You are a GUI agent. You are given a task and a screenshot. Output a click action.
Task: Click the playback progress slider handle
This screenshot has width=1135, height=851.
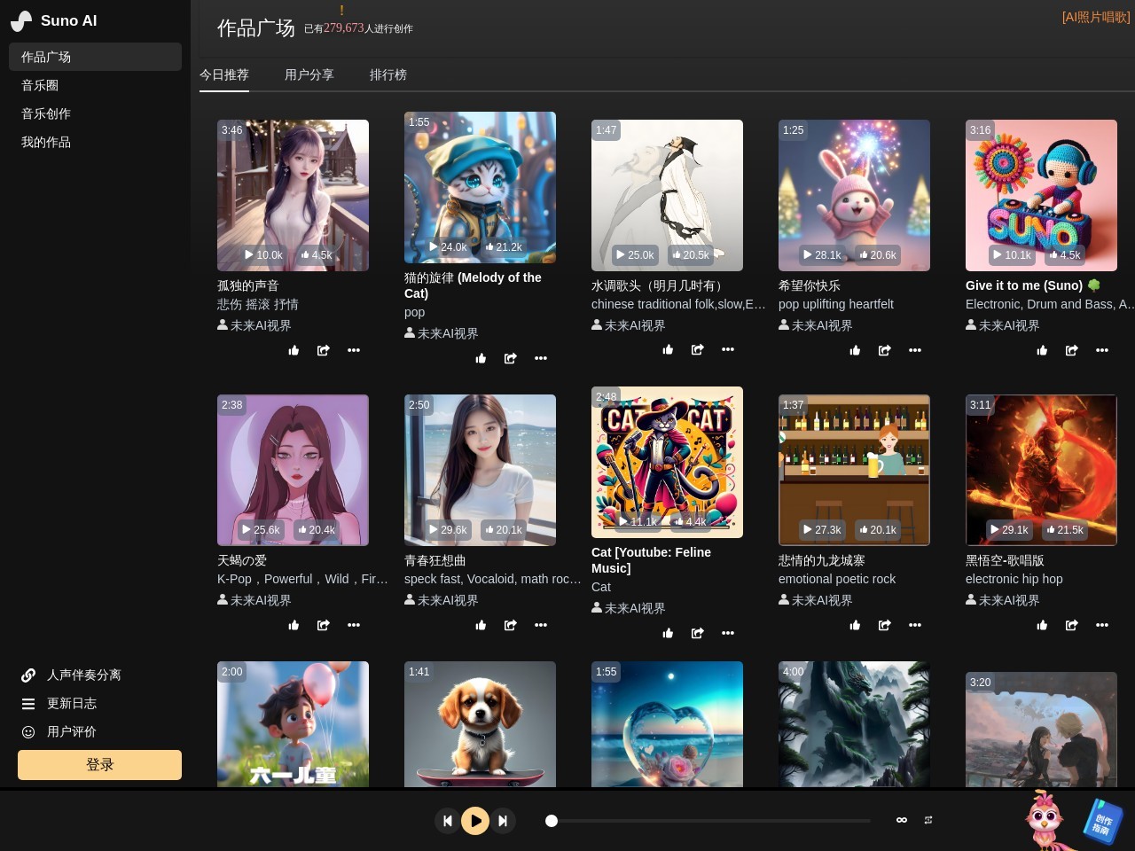(x=552, y=821)
